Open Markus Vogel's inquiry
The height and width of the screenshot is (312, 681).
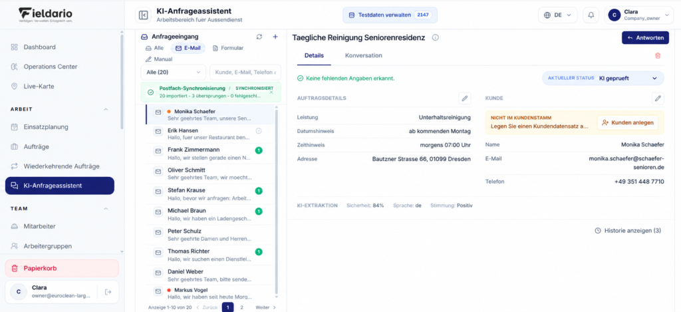pos(210,293)
